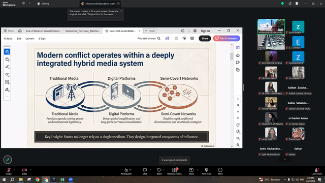
Task: Click the Find text or tools search
Action: pos(149,39)
